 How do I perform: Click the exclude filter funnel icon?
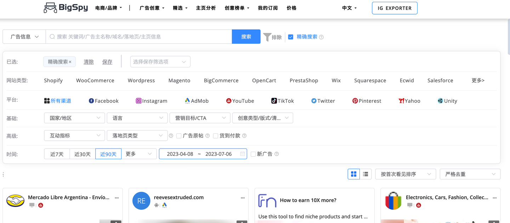[267, 37]
